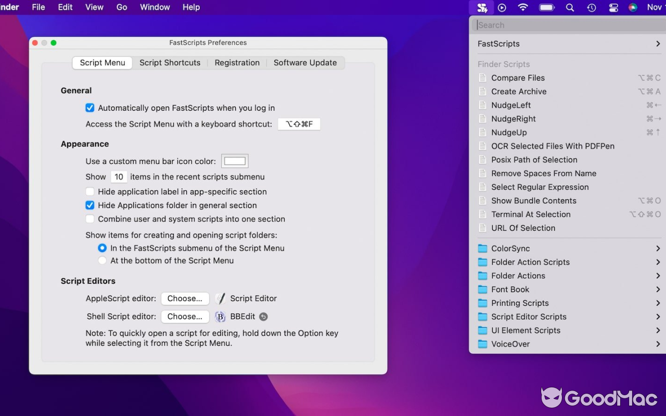Disable automatically open FastScripts at login
Viewport: 666px width, 416px height.
tap(90, 108)
